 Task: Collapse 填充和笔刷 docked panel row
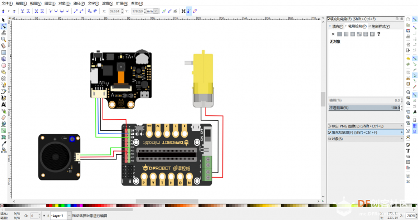366,133
